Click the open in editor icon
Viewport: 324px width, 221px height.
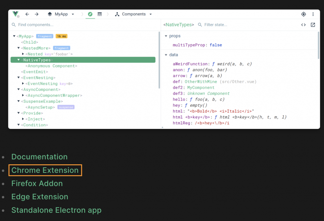click(x=313, y=25)
